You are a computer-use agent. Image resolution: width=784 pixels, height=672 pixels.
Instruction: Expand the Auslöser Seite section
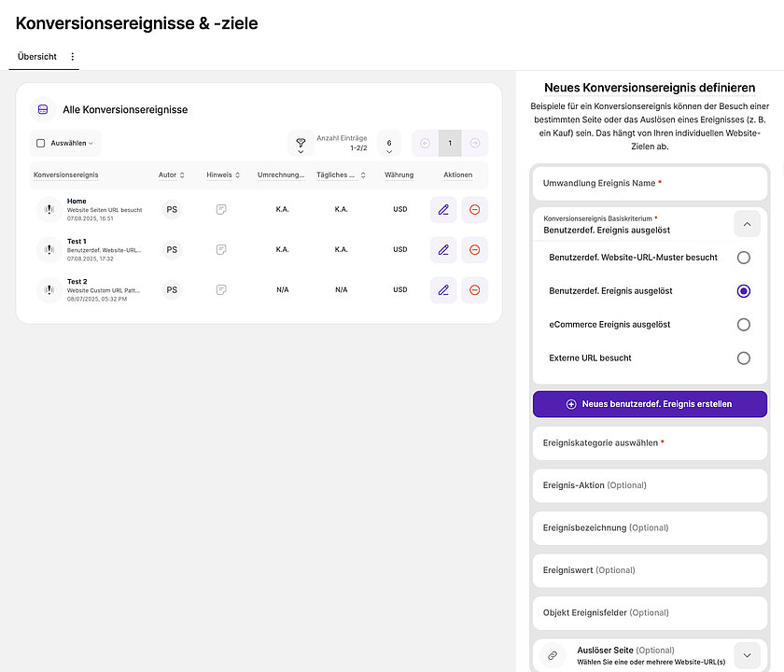coord(747,654)
